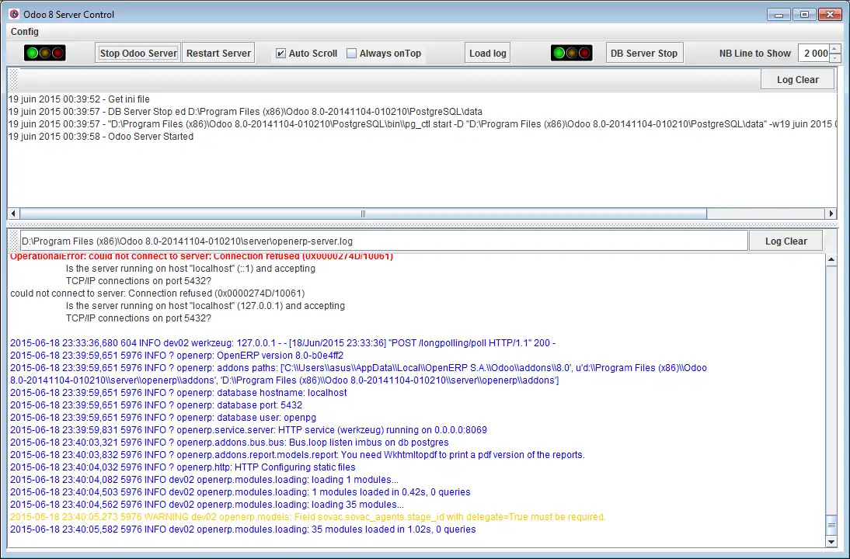Click the yellow WARNING sovac_agents log line

click(308, 517)
